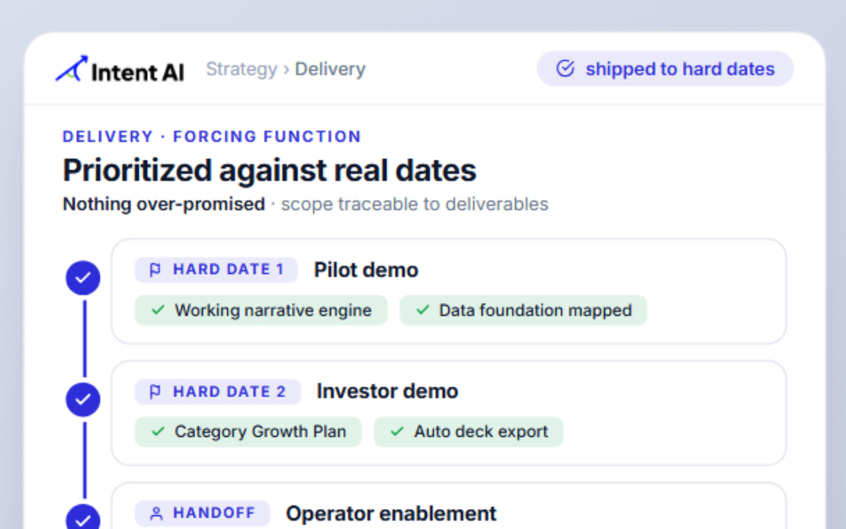The width and height of the screenshot is (846, 529).
Task: Click the DELIVERY · FORCING FUNCTION label
Action: pyautogui.click(x=212, y=137)
